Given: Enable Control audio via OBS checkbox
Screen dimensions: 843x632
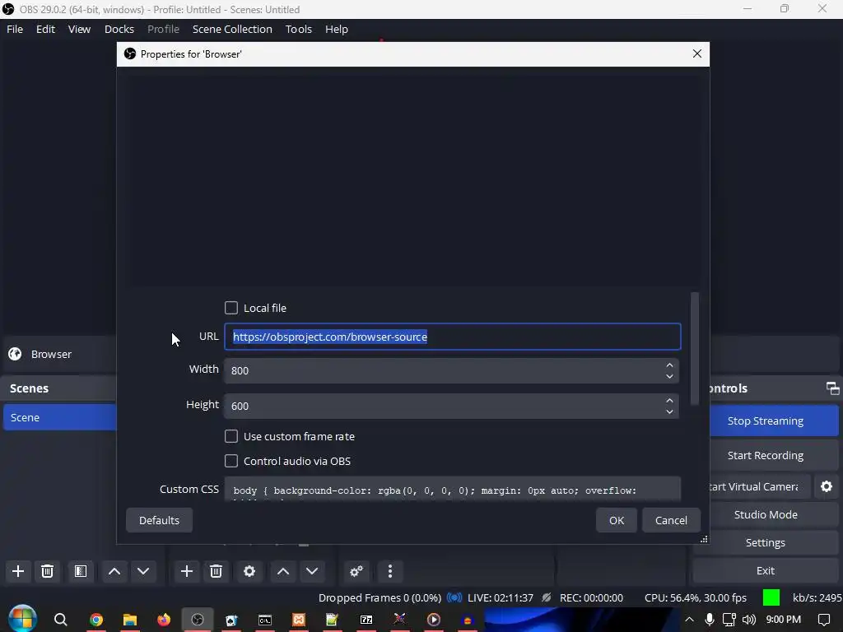Looking at the screenshot, I should tap(231, 461).
